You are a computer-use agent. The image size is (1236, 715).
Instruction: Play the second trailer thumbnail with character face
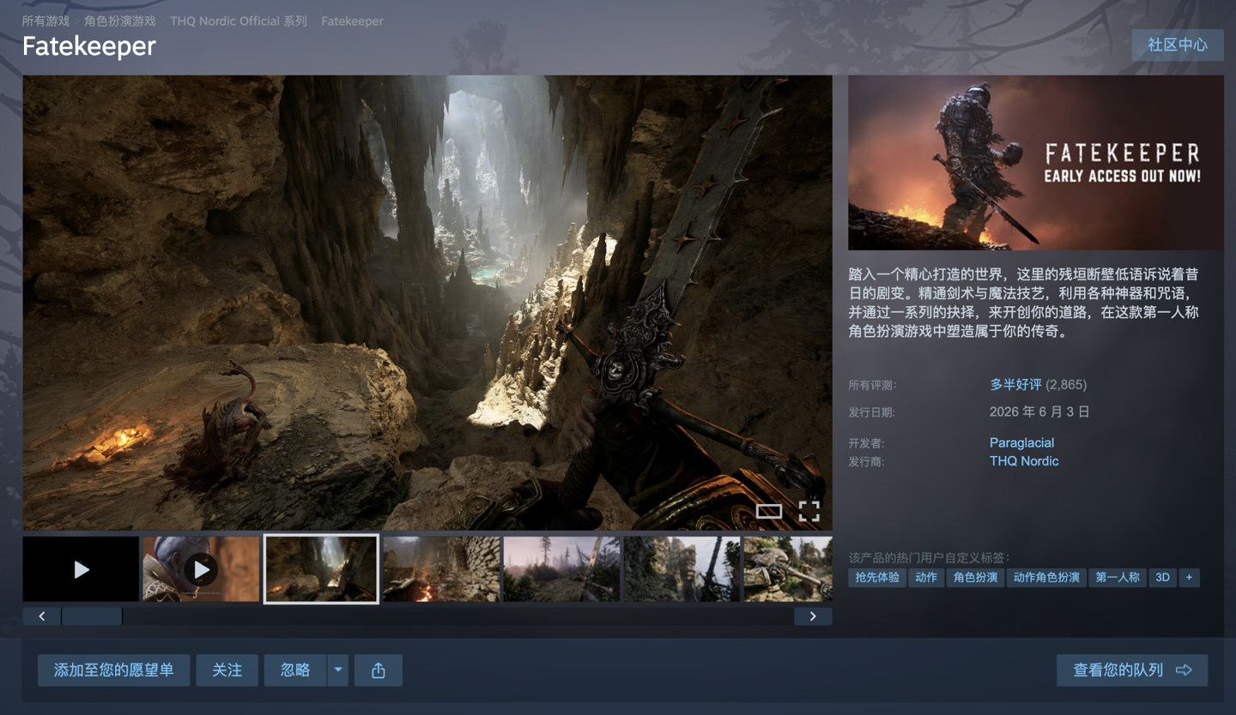201,569
